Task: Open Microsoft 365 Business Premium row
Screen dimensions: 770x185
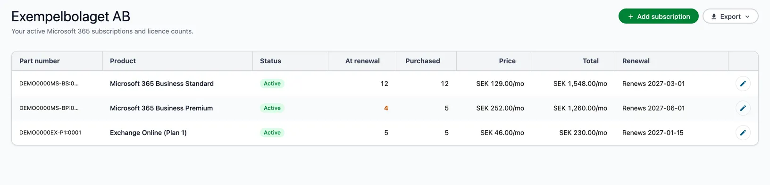Action: tap(385, 108)
